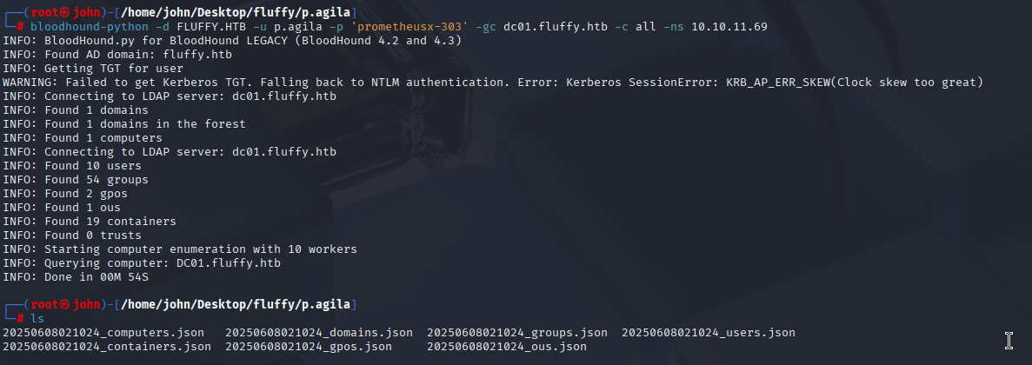Click the 20250608021024_ous.json filename

tap(507, 347)
